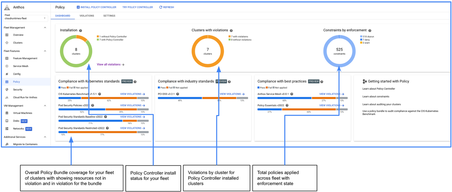
Task: Switch to the Settings tab
Action: 109,16
